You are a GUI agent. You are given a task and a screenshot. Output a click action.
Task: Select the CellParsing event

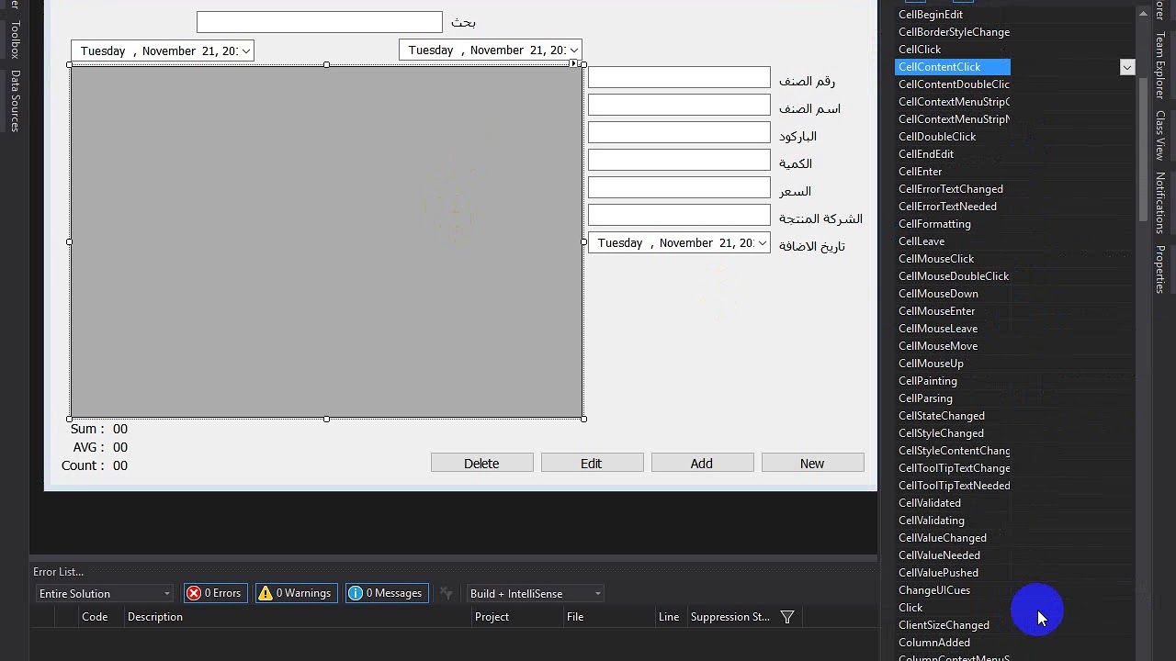(925, 398)
